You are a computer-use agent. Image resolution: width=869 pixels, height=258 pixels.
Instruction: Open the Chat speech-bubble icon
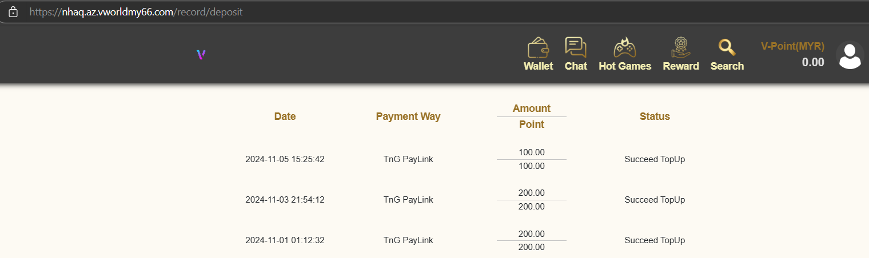576,47
